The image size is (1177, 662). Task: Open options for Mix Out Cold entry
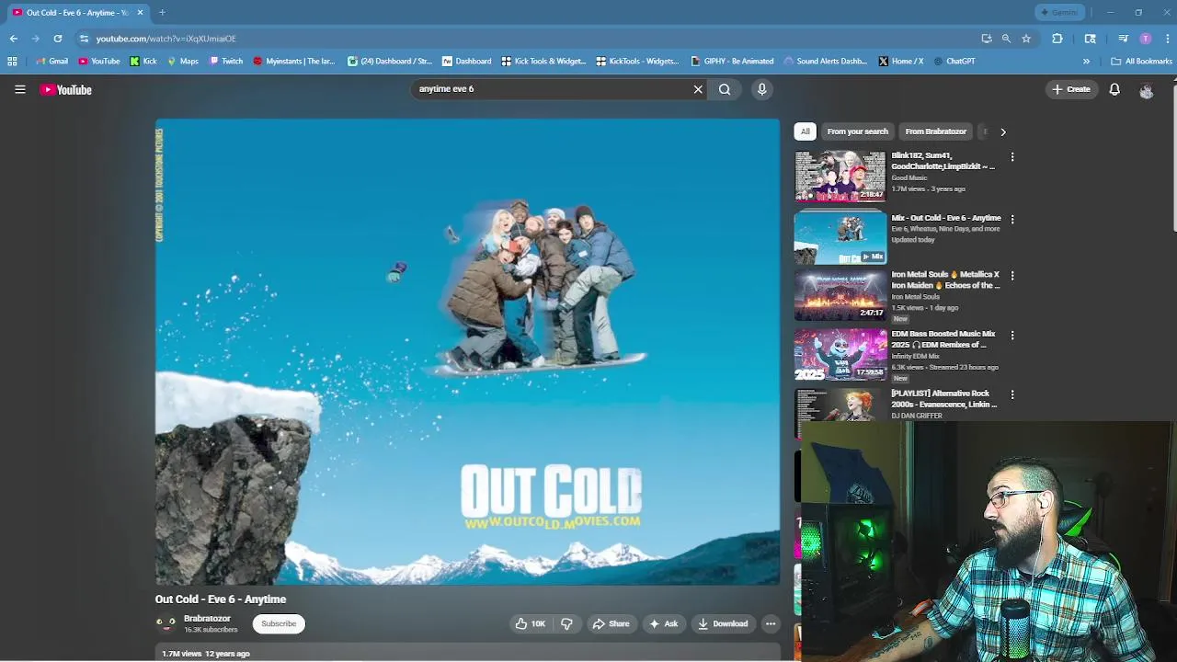pos(1012,220)
